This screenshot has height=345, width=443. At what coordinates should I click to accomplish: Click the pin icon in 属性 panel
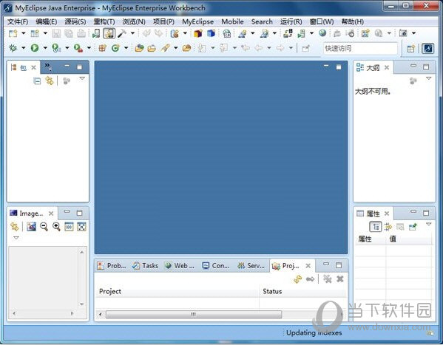tap(413, 227)
